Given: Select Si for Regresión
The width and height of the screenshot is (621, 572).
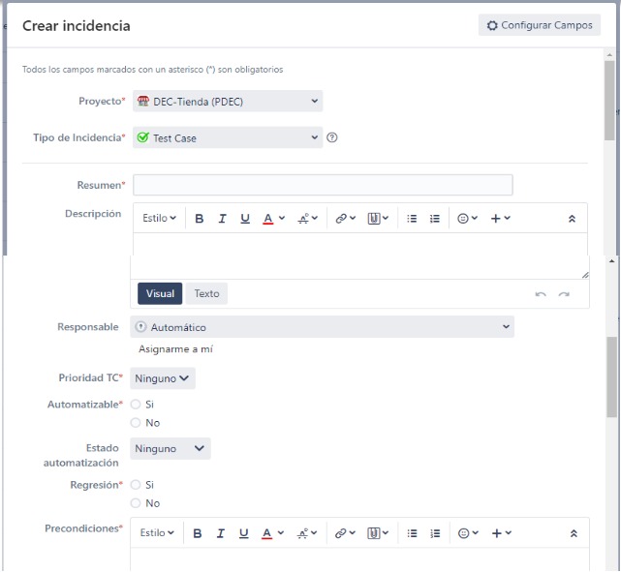Looking at the screenshot, I should point(136,485).
